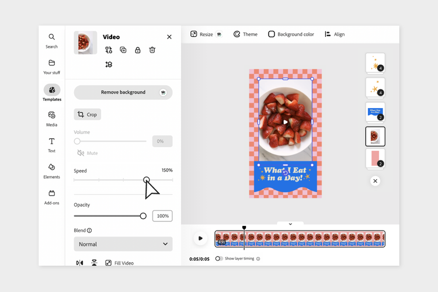Click the Volume slider handle
Image resolution: width=438 pixels, height=292 pixels.
(x=77, y=141)
